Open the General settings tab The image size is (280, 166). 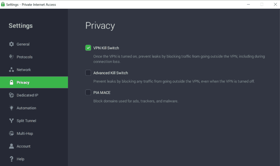click(34, 44)
